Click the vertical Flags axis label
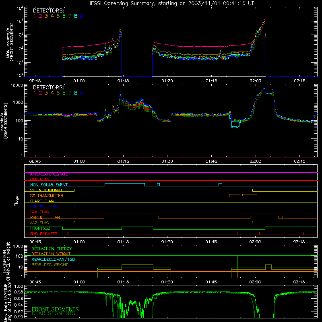Image resolution: width=322 pixels, height=322 pixels. tap(17, 201)
